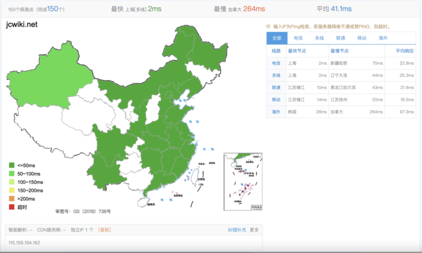Click the South China Sea inset map

[243, 182]
